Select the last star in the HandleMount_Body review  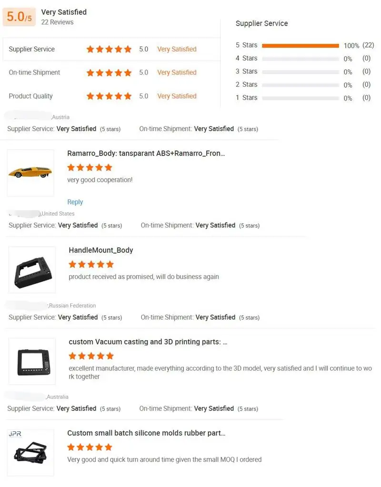pyautogui.click(x=110, y=264)
